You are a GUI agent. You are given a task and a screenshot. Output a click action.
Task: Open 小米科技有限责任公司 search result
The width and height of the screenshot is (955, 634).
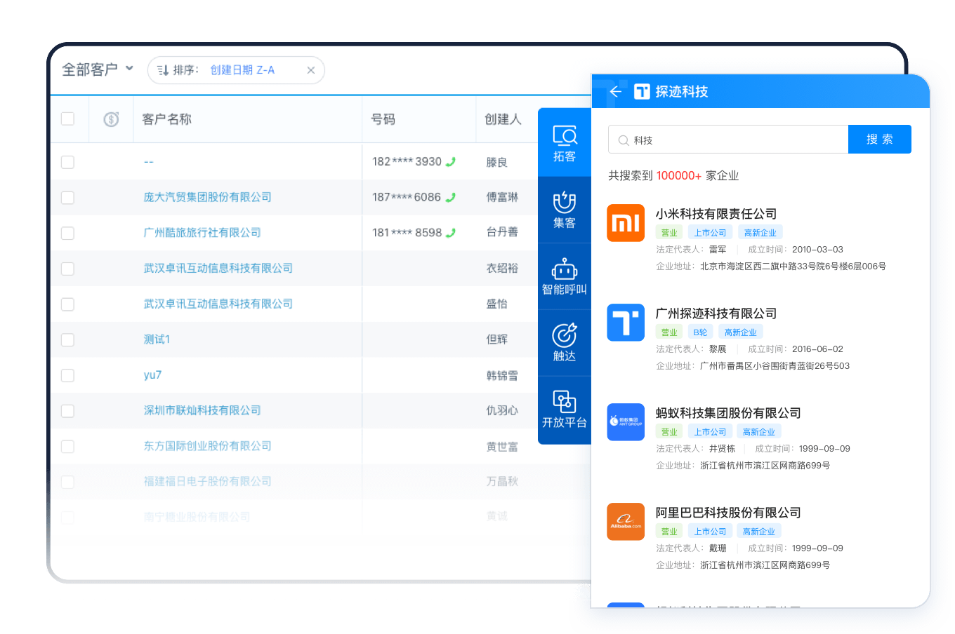tap(716, 214)
